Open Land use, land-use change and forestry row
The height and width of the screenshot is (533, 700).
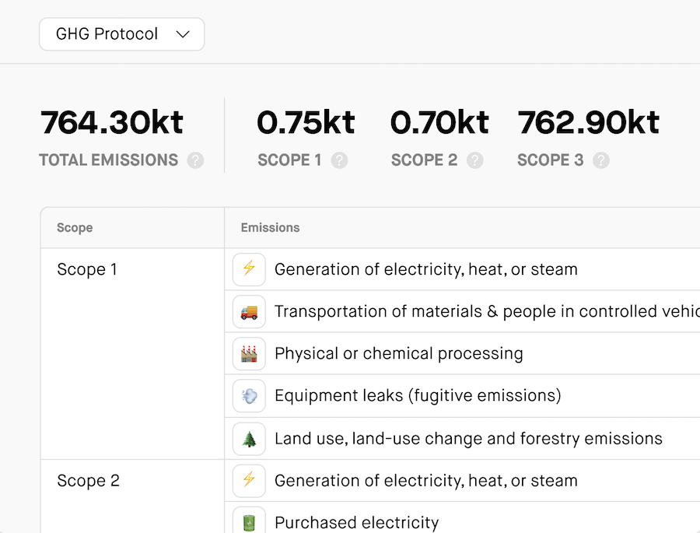[x=468, y=438]
